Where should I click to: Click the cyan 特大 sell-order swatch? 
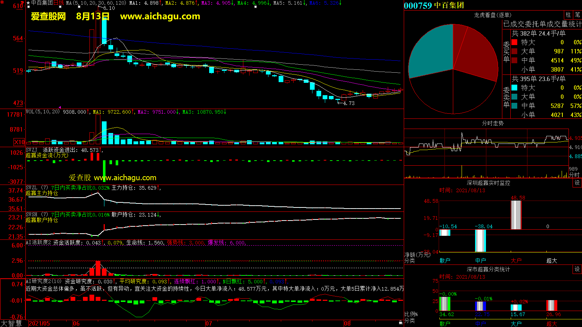click(x=514, y=88)
